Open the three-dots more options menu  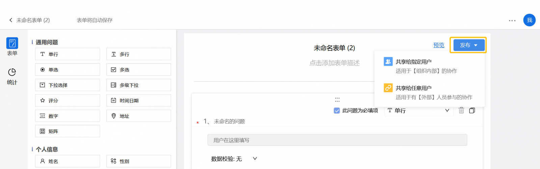point(512,21)
